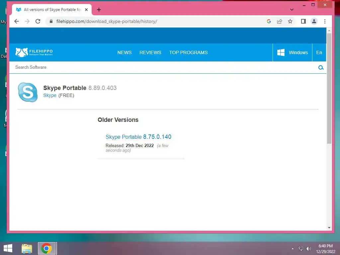Open the Chrome side panel
340x255 pixels.
pyautogui.click(x=303, y=21)
